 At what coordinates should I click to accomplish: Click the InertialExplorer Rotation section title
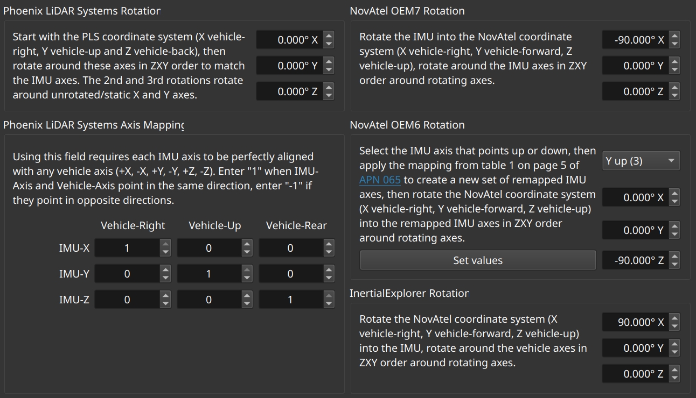[x=409, y=293]
